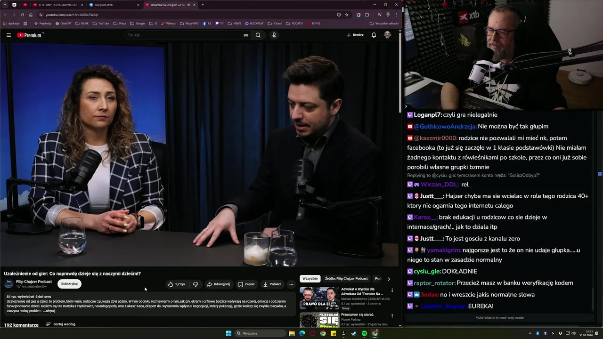
Task: Start voice search with microphone icon
Action: pyautogui.click(x=274, y=35)
